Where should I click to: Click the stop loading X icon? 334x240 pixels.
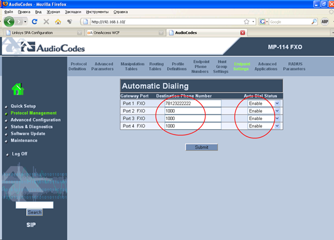click(x=46, y=21)
